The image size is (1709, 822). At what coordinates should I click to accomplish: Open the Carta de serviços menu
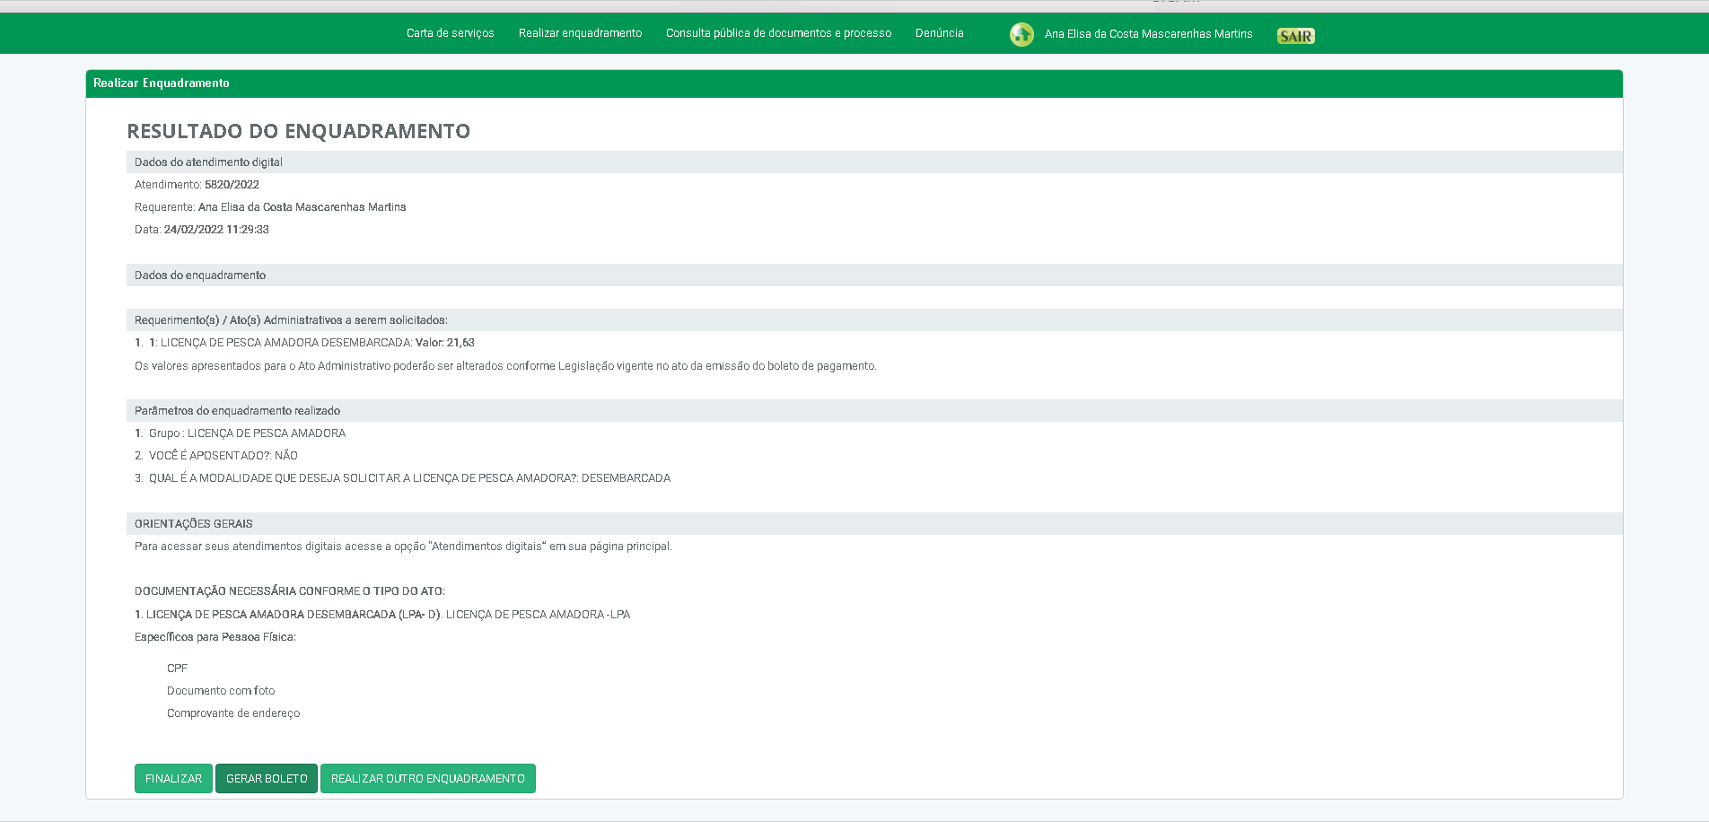coord(450,33)
